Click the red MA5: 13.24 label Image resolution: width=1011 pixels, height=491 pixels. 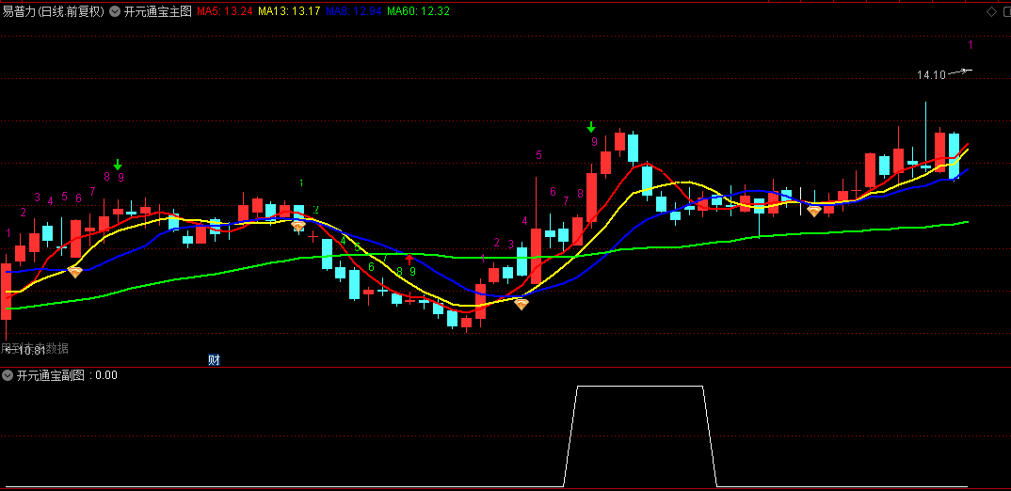pyautogui.click(x=224, y=11)
